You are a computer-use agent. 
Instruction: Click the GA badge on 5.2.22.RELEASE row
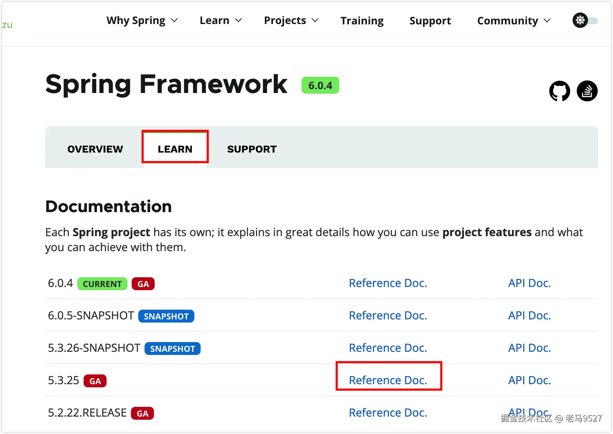point(142,413)
